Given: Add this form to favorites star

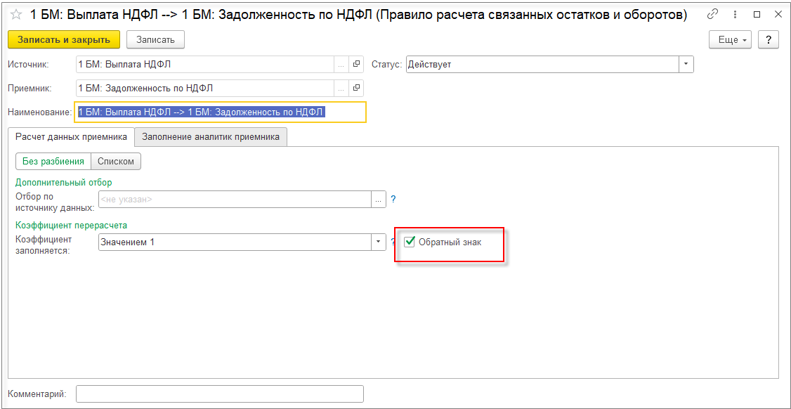Looking at the screenshot, I should coord(16,15).
